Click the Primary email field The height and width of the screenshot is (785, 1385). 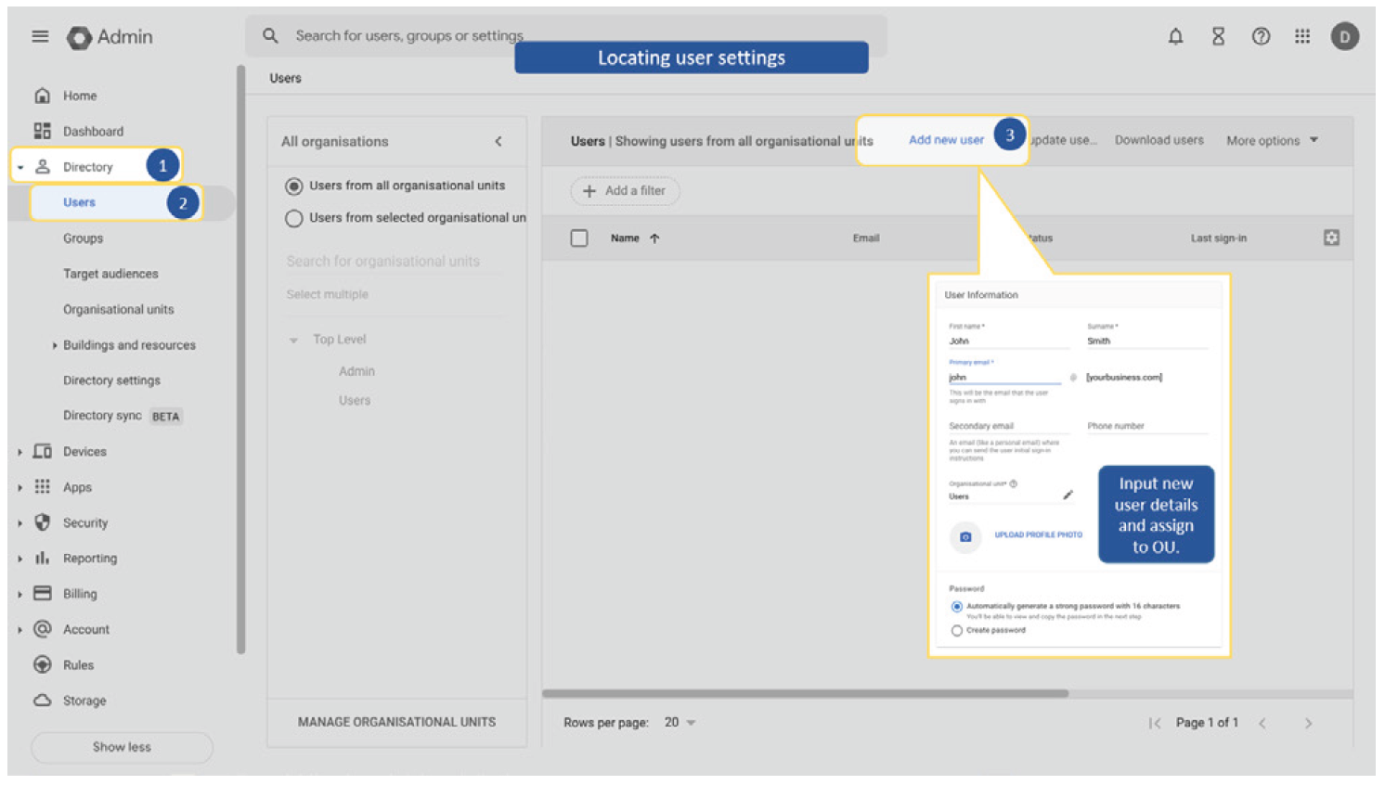point(1004,378)
